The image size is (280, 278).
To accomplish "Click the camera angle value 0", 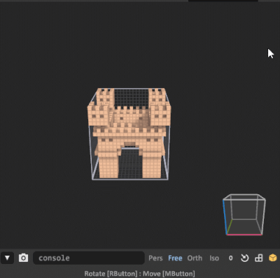I will coord(230,258).
